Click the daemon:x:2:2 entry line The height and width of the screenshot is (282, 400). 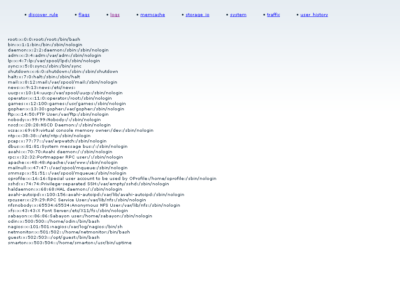(x=58, y=50)
